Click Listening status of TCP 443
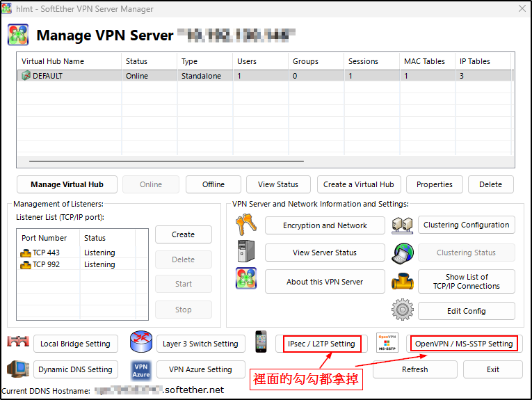Viewport: 532px width, 400px height. tap(99, 253)
